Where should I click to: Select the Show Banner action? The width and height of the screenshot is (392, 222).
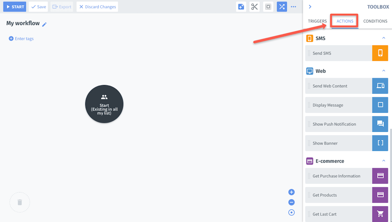[347, 143]
